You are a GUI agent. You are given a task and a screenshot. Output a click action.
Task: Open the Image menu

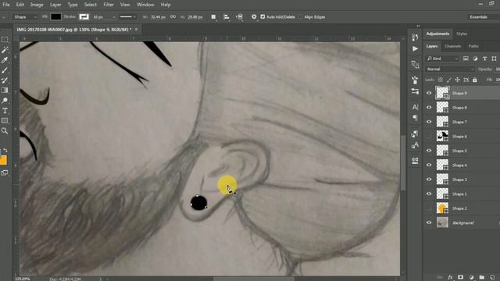tap(37, 5)
